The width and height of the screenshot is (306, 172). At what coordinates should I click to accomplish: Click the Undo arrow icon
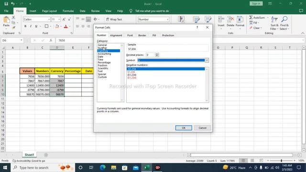(13, 4)
